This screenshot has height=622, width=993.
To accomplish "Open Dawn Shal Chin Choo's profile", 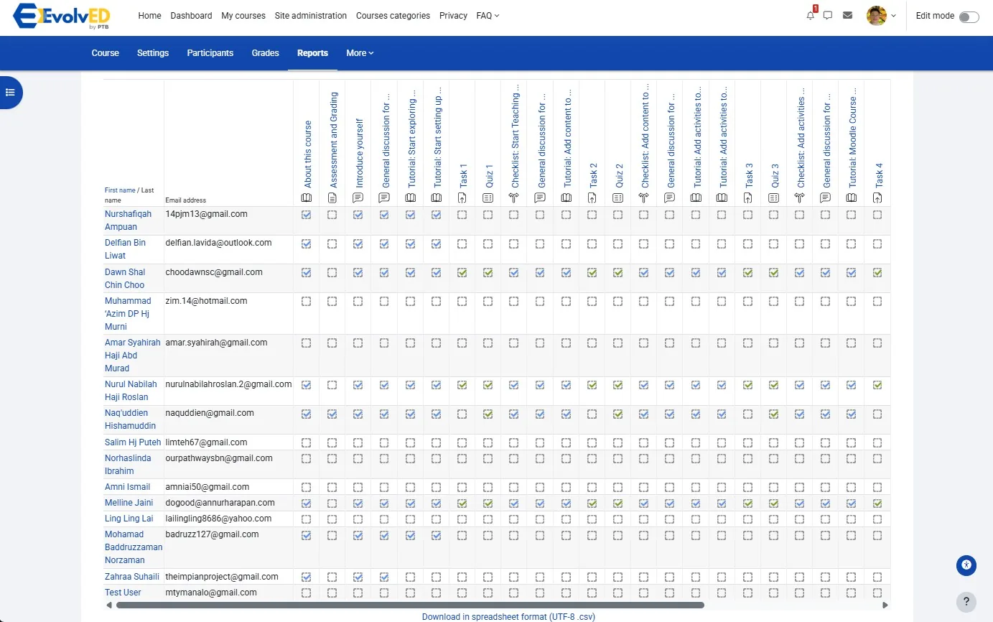I will [x=124, y=278].
